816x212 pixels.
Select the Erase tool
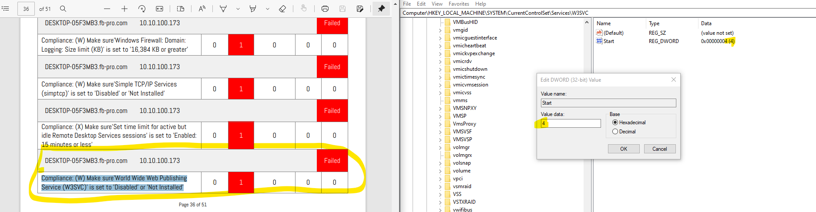point(282,9)
